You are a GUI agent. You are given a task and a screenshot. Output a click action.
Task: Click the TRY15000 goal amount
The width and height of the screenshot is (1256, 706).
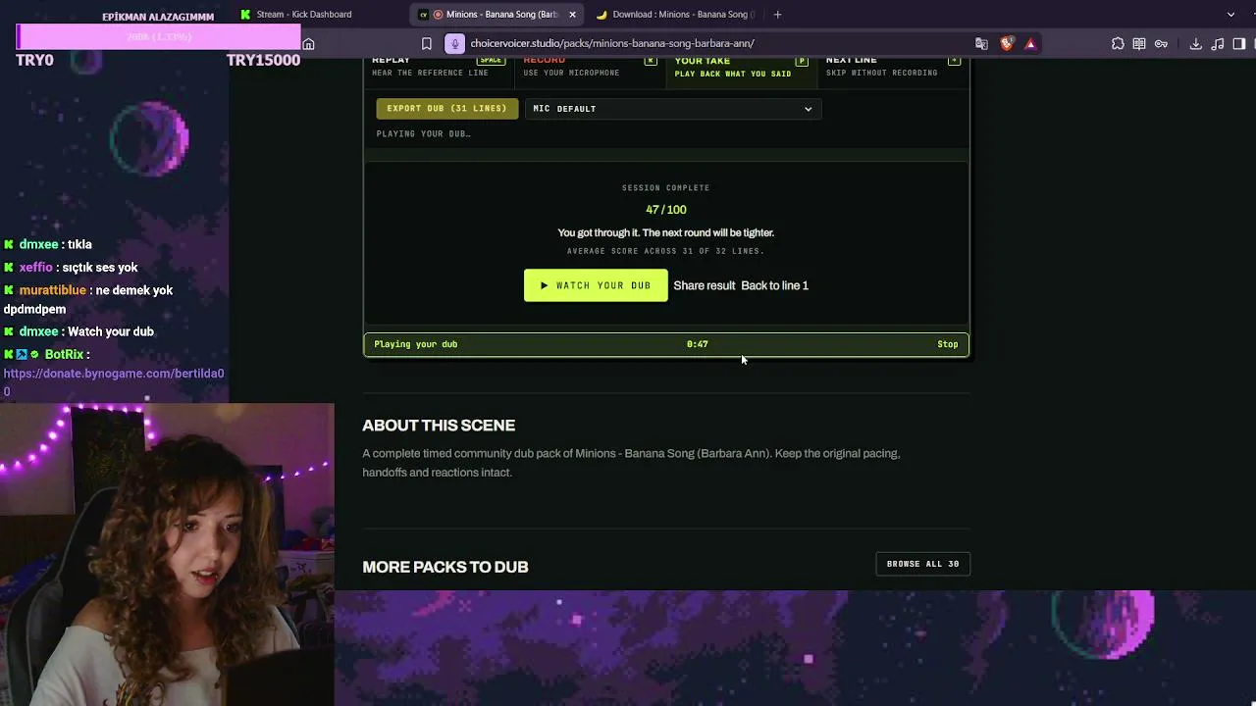(x=263, y=60)
